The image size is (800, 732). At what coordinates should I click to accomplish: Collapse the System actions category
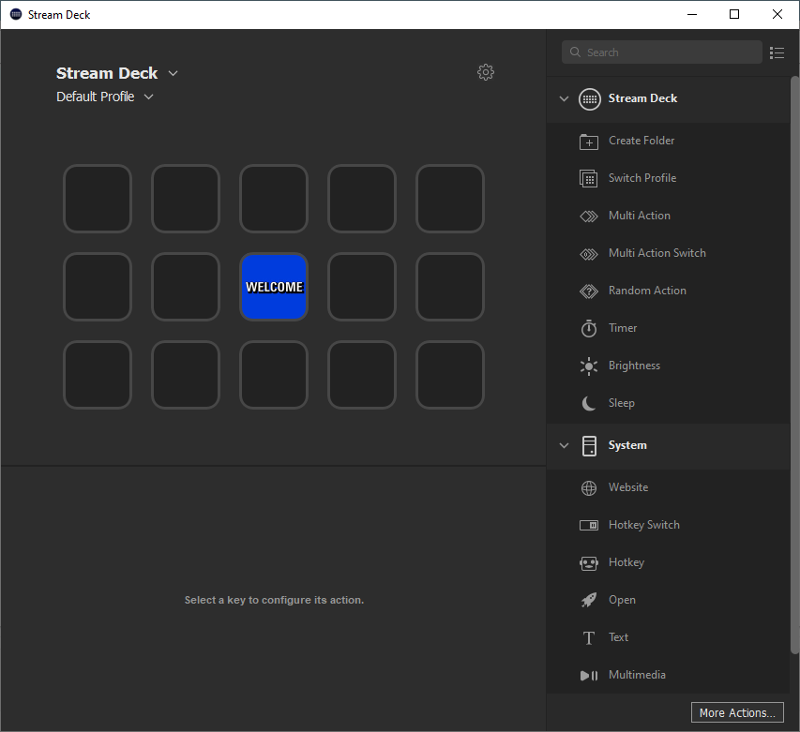pos(564,445)
